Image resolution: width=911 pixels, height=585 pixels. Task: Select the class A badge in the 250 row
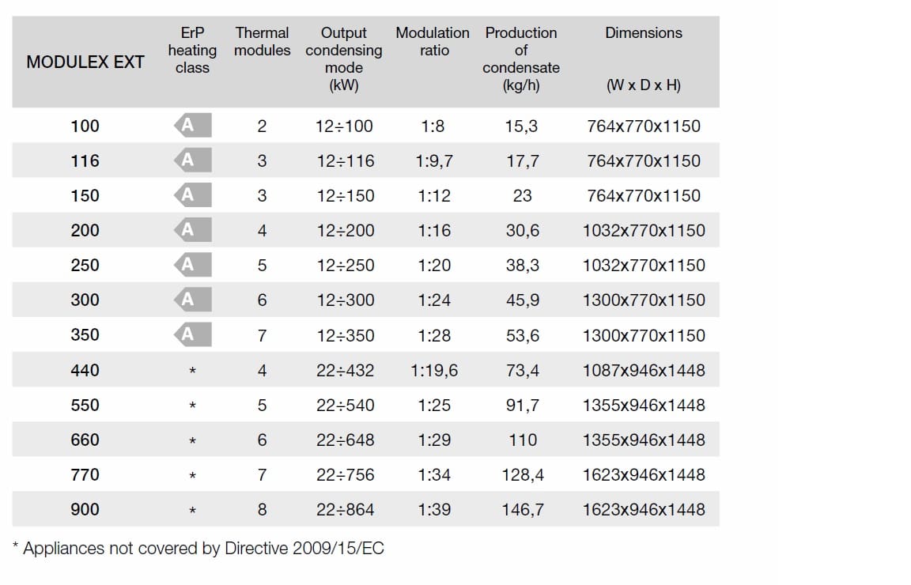click(x=192, y=265)
